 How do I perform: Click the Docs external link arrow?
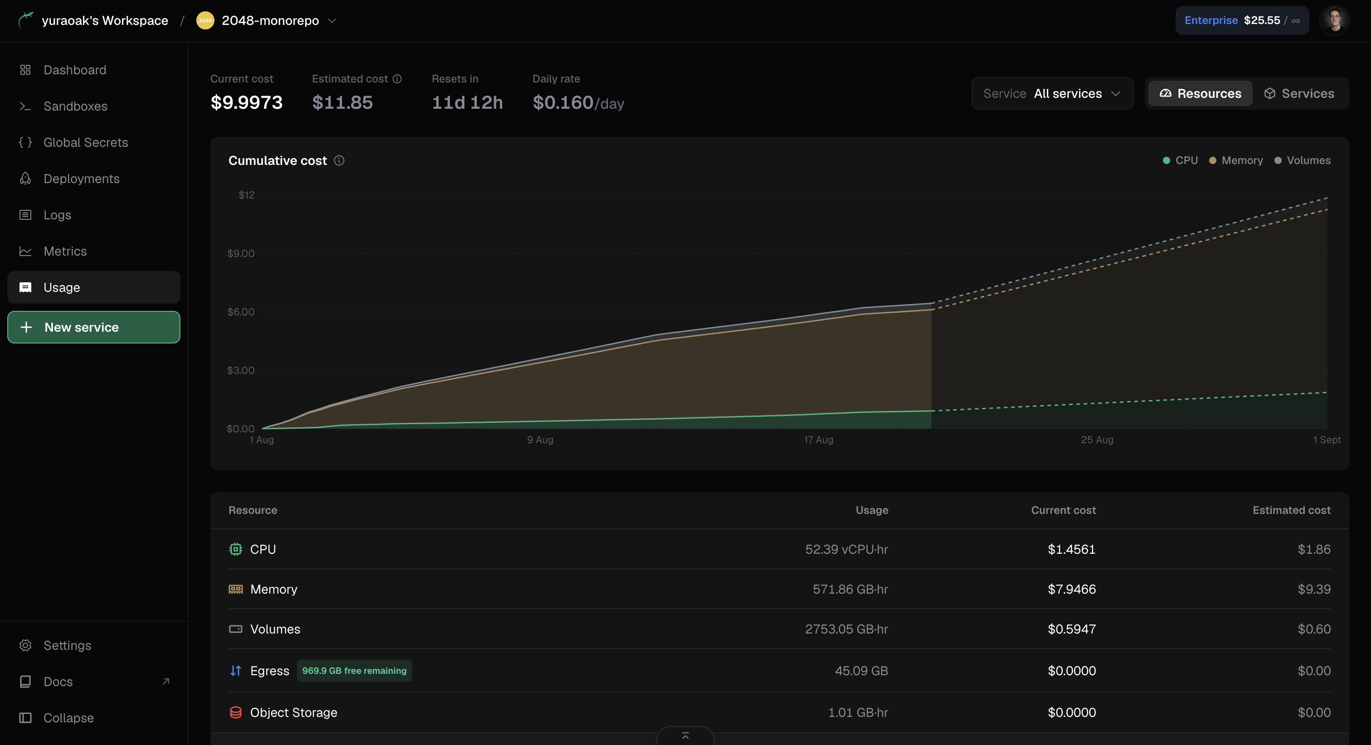point(166,681)
